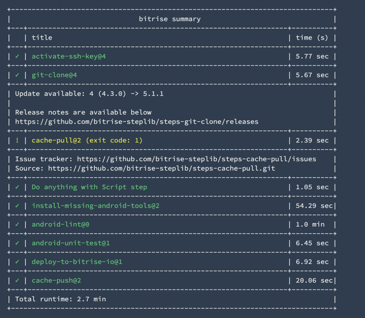Click the checkmark beside deploy-to-bitrise-io@1
This screenshot has width=365, height=318.
(17, 262)
